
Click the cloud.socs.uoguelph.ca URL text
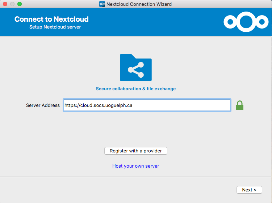98,105
